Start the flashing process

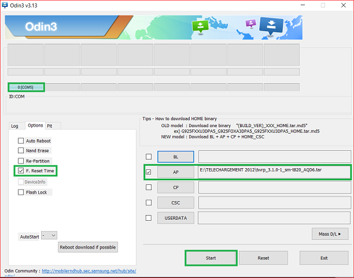[211, 258]
